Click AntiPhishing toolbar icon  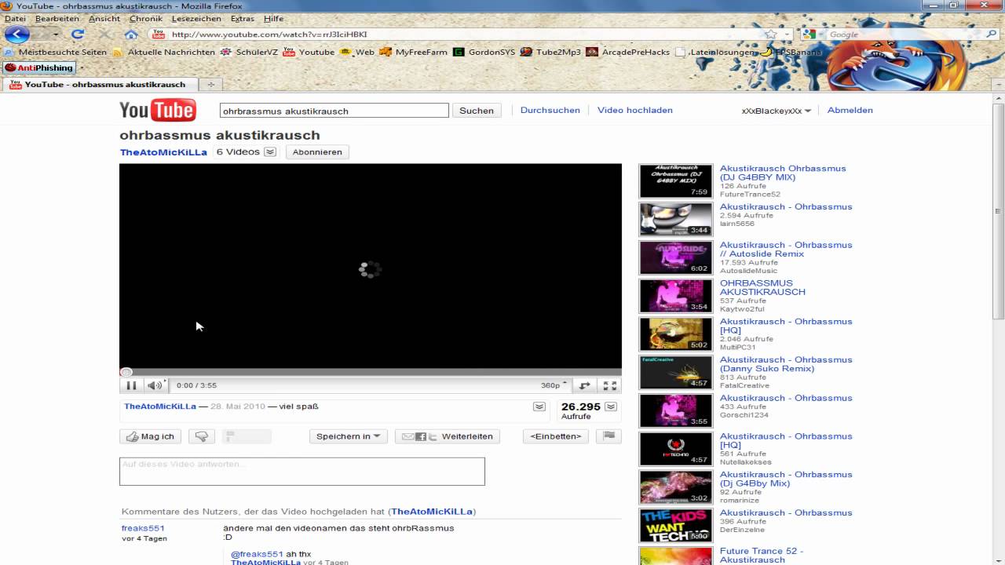point(38,68)
